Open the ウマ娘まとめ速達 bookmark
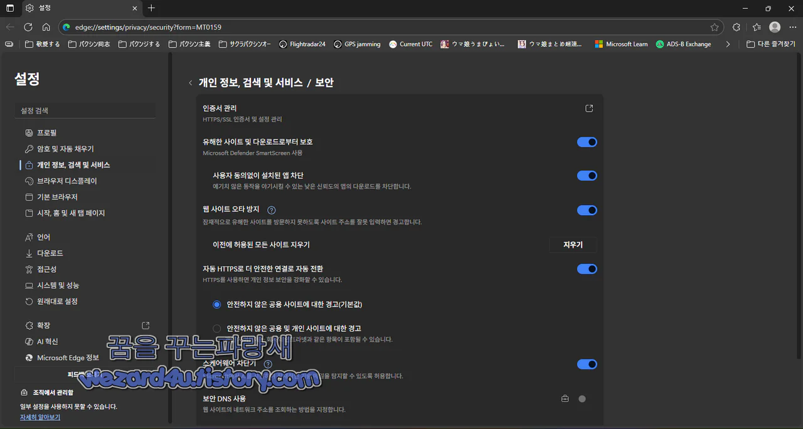Screen dimensions: 803x429 [x=550, y=44]
